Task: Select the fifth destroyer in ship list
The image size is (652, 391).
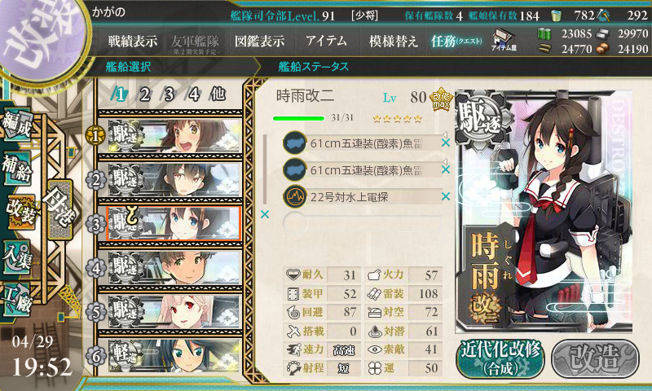Action: pyautogui.click(x=174, y=312)
